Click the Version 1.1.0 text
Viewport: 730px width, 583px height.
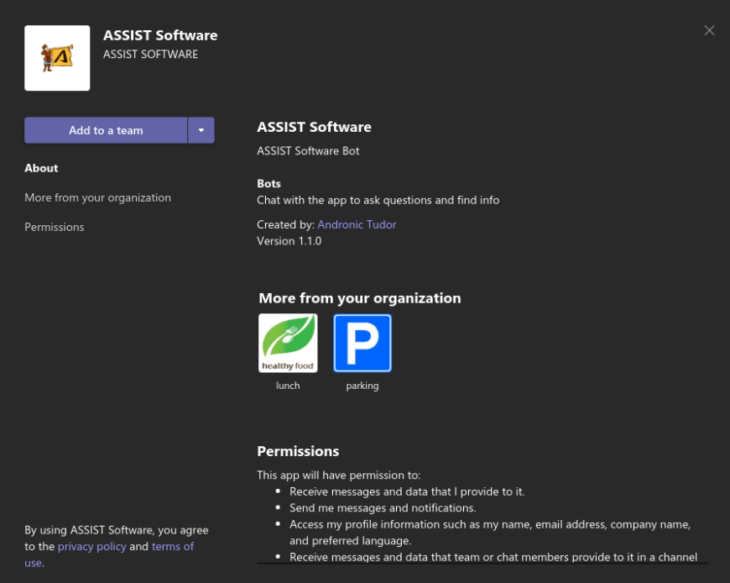(289, 240)
